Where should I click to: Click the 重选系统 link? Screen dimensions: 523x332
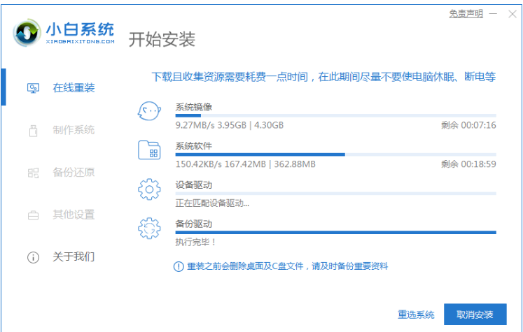click(x=416, y=315)
